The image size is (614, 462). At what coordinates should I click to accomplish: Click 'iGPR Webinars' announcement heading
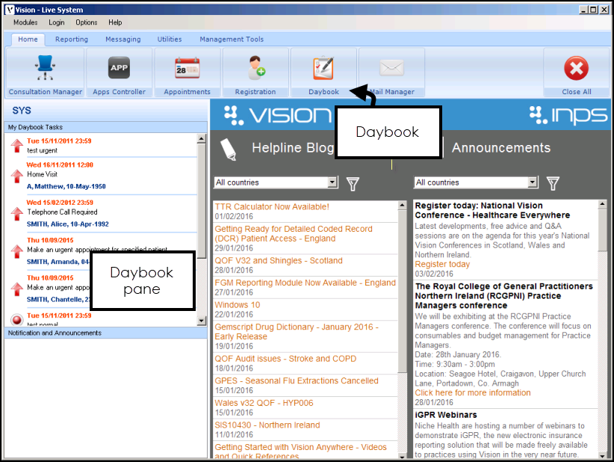click(x=446, y=415)
